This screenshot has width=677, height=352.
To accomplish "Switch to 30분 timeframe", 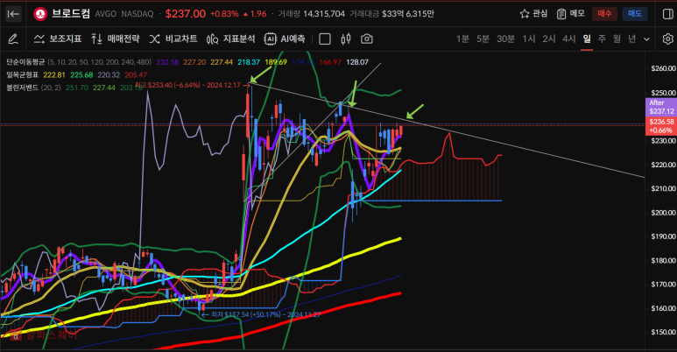I will (x=505, y=39).
